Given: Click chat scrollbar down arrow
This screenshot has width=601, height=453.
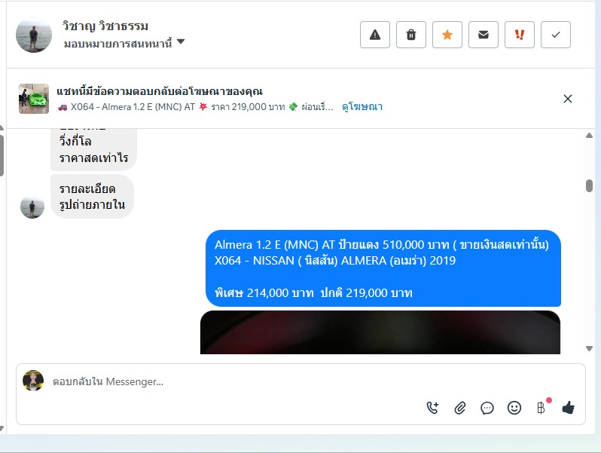Looking at the screenshot, I should coord(589,348).
